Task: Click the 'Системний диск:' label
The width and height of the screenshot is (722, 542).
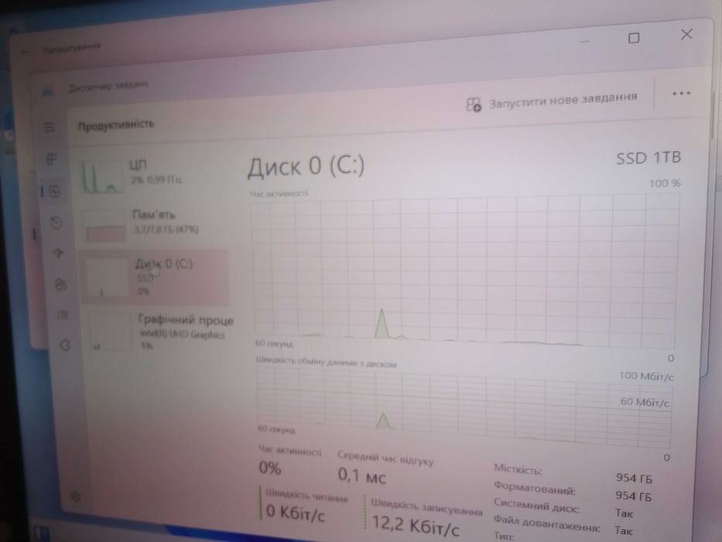Action: pos(536,505)
